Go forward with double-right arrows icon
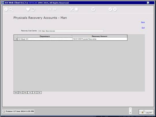The width and height of the screenshot is (156, 117). pyautogui.click(x=54, y=9)
